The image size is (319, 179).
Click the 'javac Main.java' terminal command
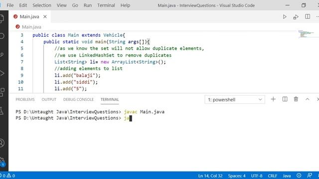pos(144,112)
